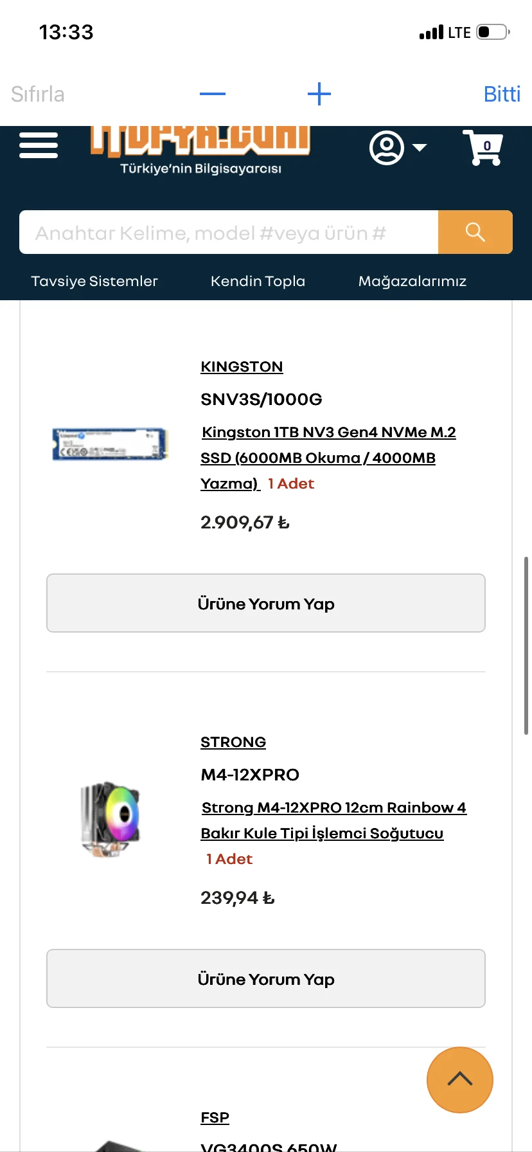This screenshot has width=532, height=1152.
Task: Tap the minus zoom-out icon
Action: [x=213, y=94]
